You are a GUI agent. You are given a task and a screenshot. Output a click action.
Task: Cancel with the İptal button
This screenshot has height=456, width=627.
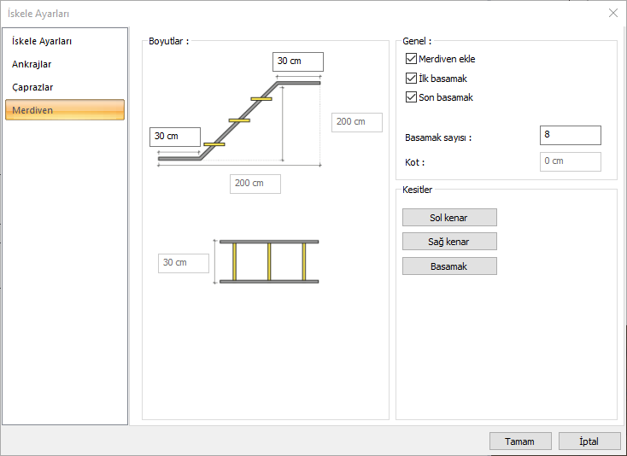click(x=589, y=441)
